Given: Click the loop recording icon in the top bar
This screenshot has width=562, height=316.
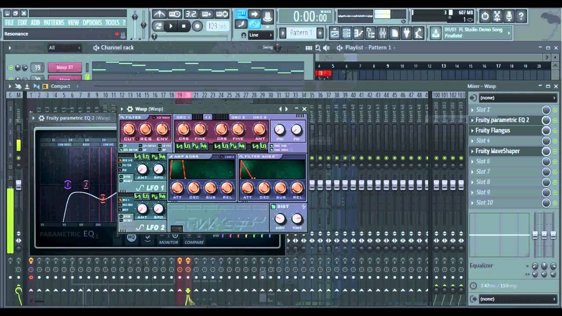Looking at the screenshot, I should click(222, 14).
